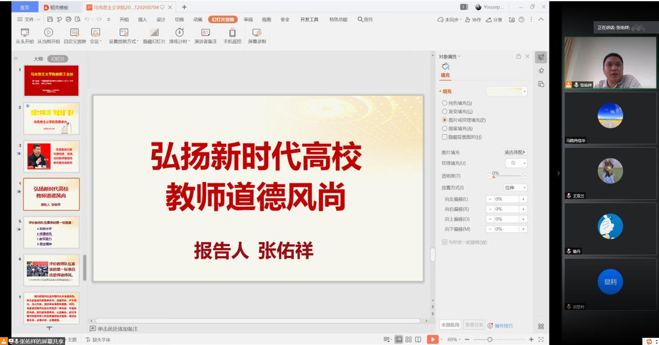Open 自定义放映 custom show icon
659x345 pixels.
75,33
